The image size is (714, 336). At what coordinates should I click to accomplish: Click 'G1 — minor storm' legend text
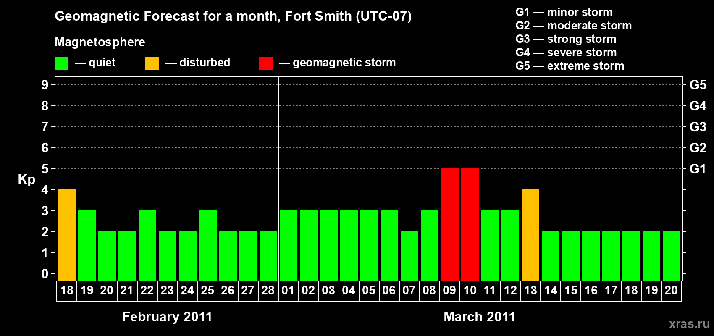point(564,12)
